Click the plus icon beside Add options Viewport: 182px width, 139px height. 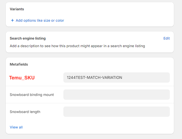click(12, 20)
